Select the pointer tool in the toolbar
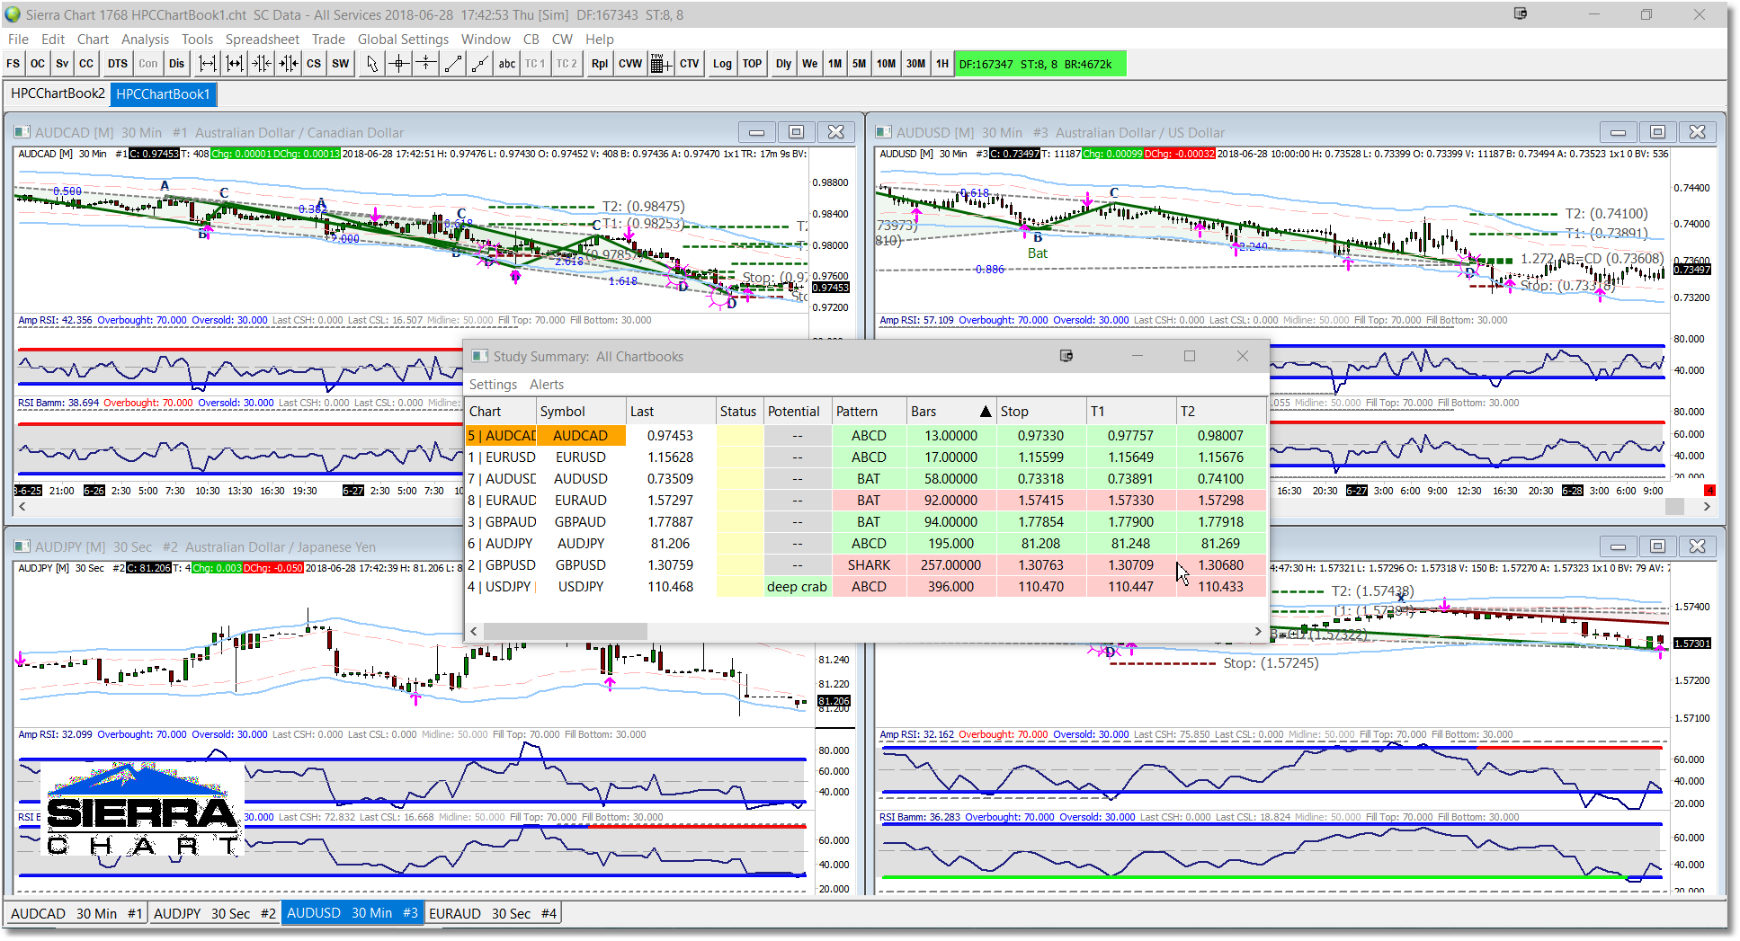The image size is (1740, 941). pos(371,63)
